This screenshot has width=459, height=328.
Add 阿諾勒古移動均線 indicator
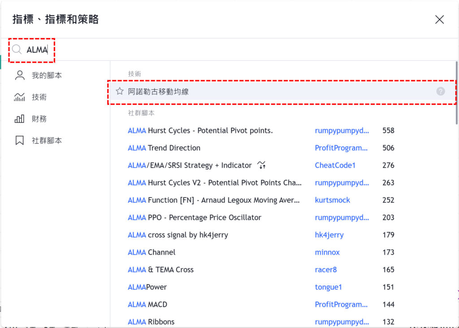[158, 91]
